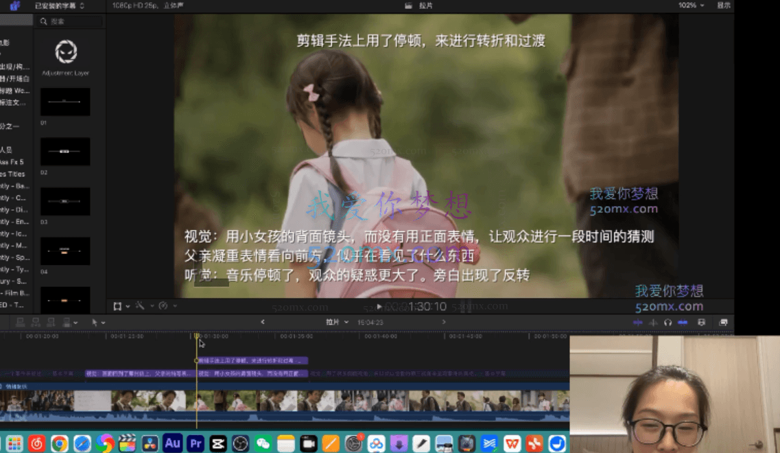Open the Select tool dropdown arrow
Image resolution: width=780 pixels, height=453 pixels.
[104, 323]
